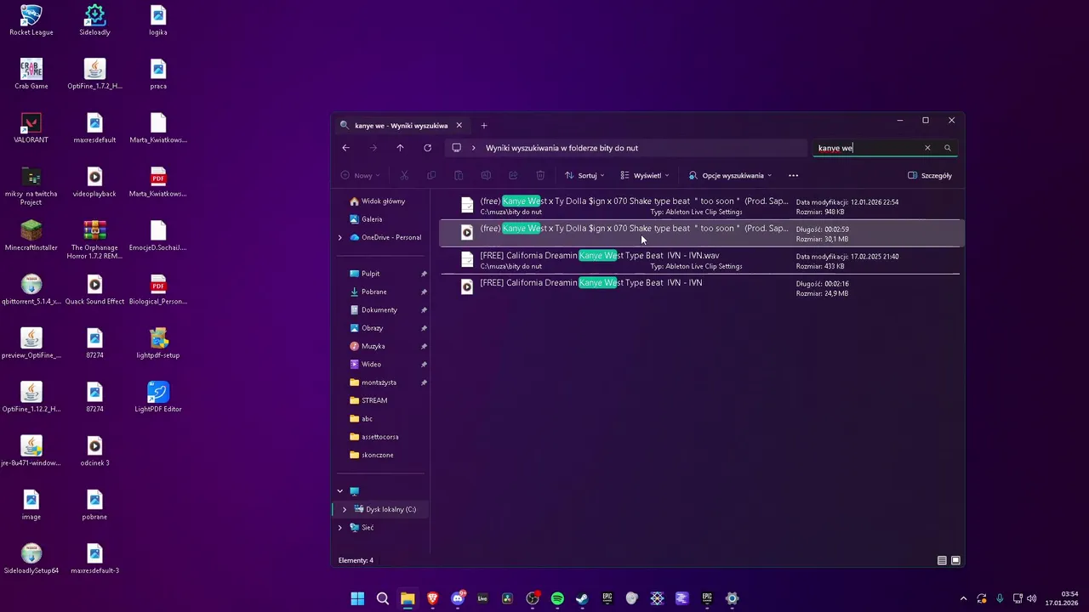Expand the OneDrive - Personal node
Viewport: 1089px width, 612px height.
click(340, 237)
